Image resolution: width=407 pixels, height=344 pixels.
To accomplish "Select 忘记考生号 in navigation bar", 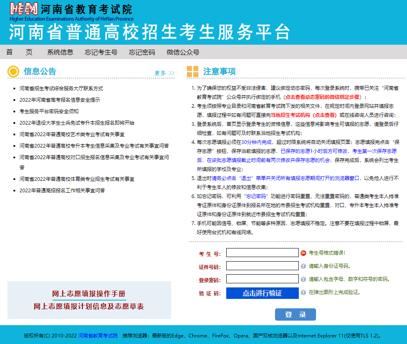I will pyautogui.click(x=101, y=52).
